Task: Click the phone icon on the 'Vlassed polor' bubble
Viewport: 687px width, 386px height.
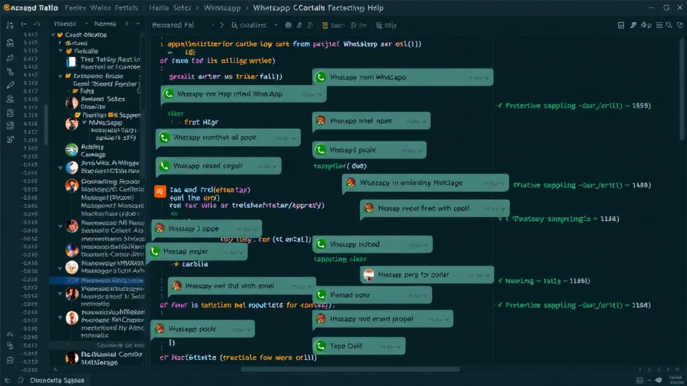Action: tap(321, 295)
